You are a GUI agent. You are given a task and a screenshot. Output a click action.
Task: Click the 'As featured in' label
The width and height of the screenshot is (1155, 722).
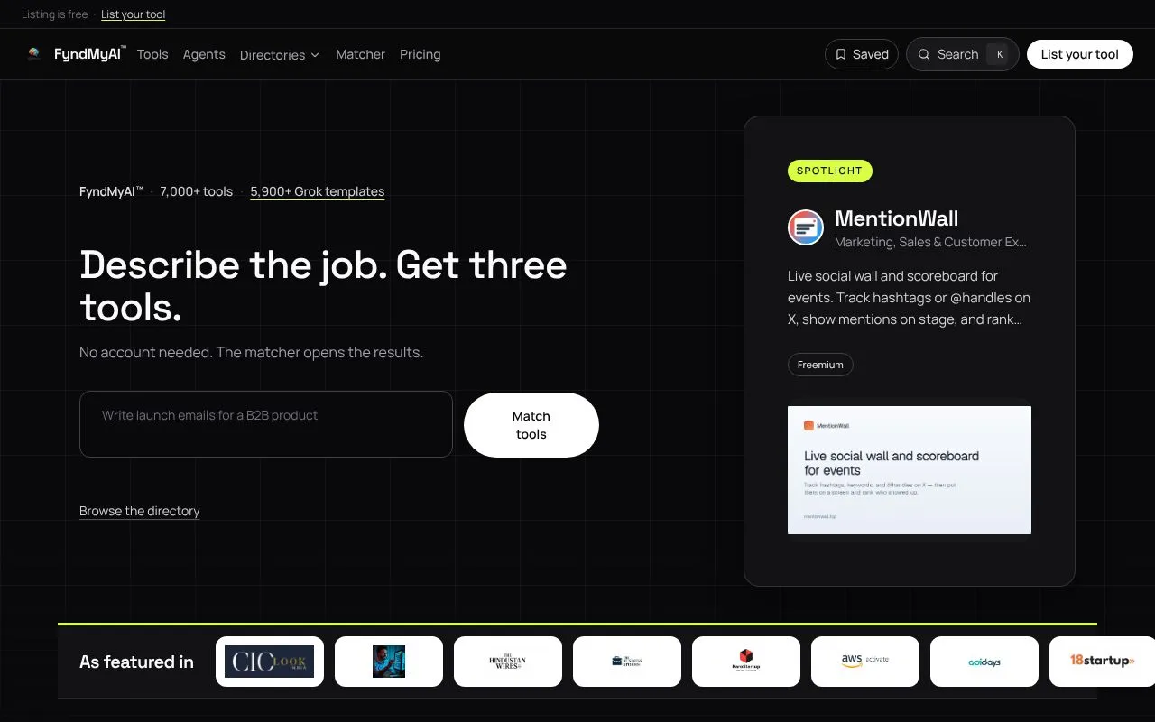click(136, 662)
